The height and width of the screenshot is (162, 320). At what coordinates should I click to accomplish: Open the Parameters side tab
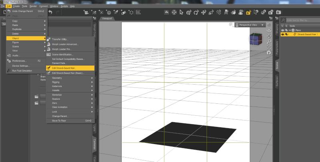pyautogui.click(x=277, y=47)
